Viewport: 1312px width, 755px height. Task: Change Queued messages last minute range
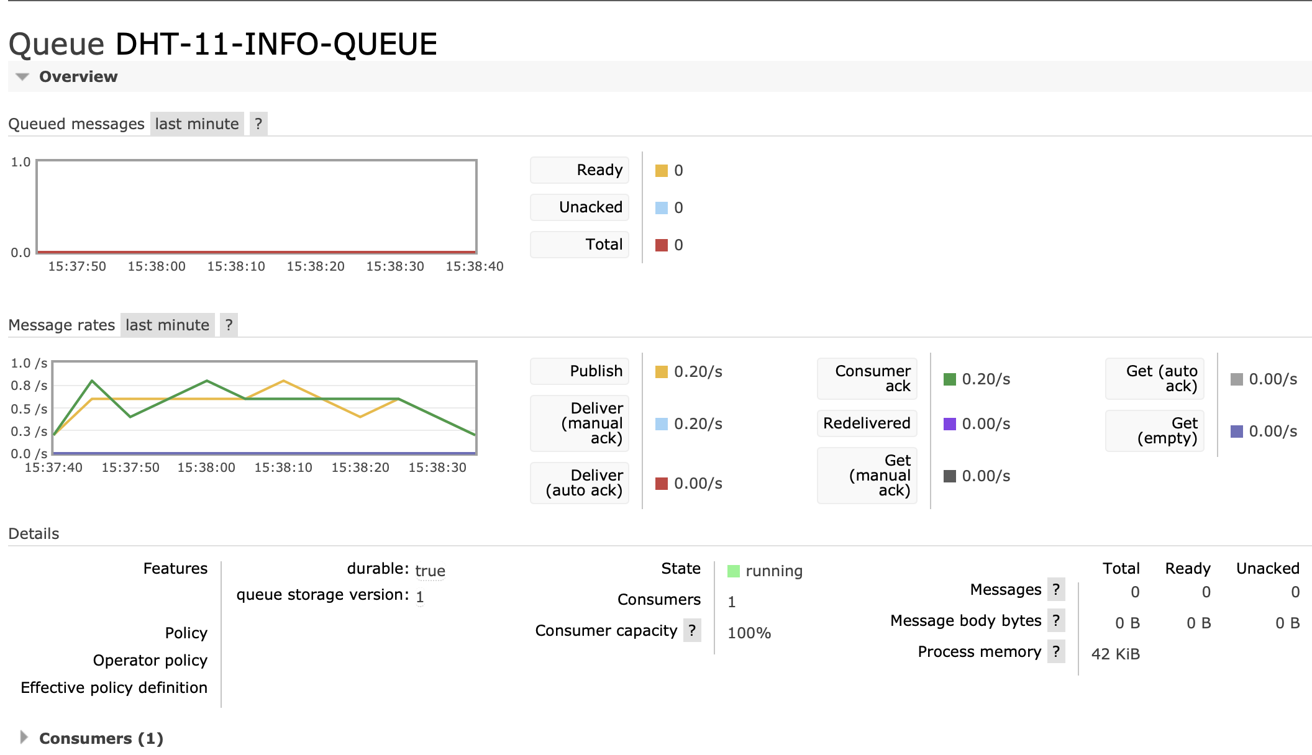click(x=197, y=124)
